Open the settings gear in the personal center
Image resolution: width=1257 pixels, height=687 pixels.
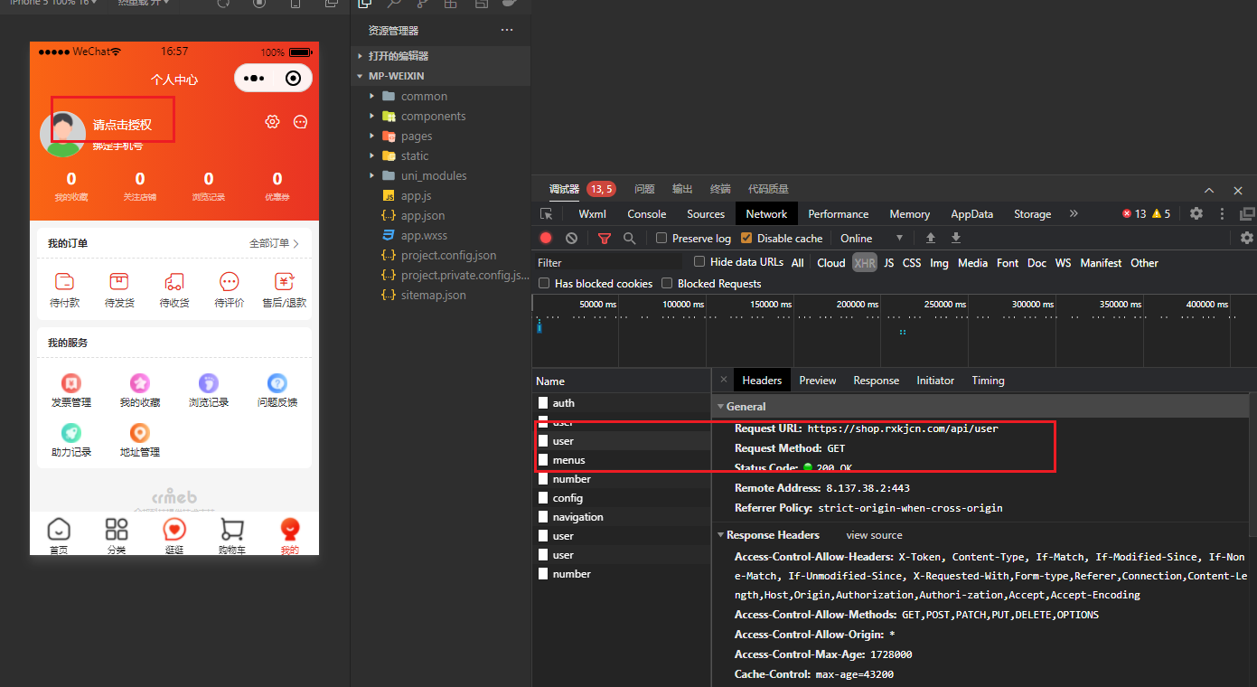click(272, 121)
